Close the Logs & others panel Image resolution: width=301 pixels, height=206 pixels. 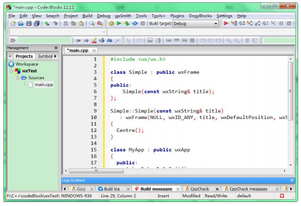pos(291,180)
